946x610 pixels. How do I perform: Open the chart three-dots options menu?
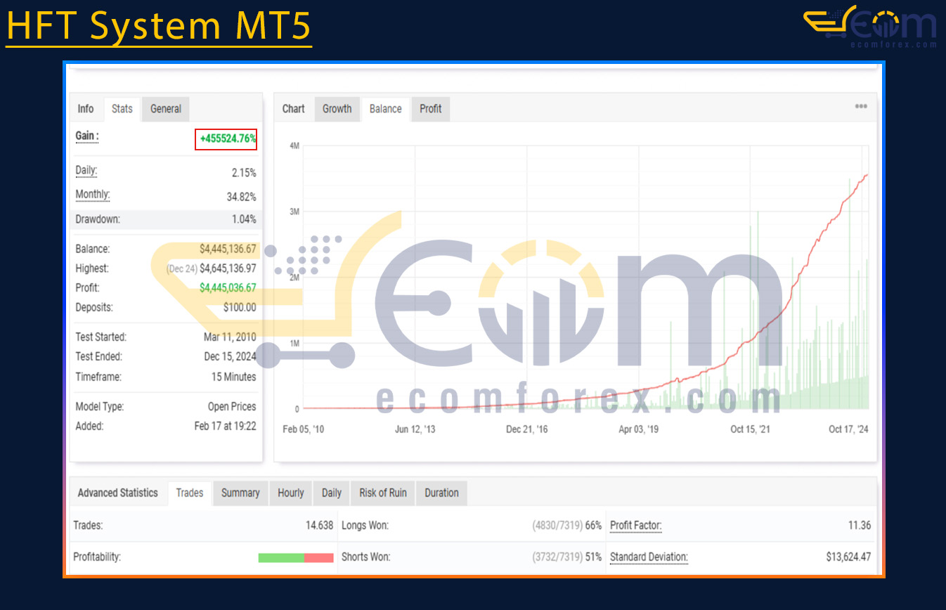coord(861,107)
